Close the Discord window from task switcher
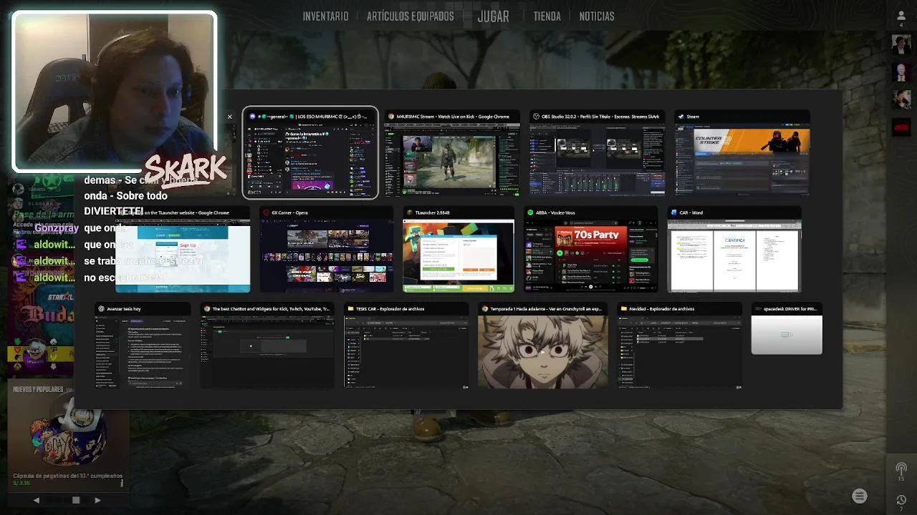This screenshot has height=515, width=917. click(x=230, y=117)
